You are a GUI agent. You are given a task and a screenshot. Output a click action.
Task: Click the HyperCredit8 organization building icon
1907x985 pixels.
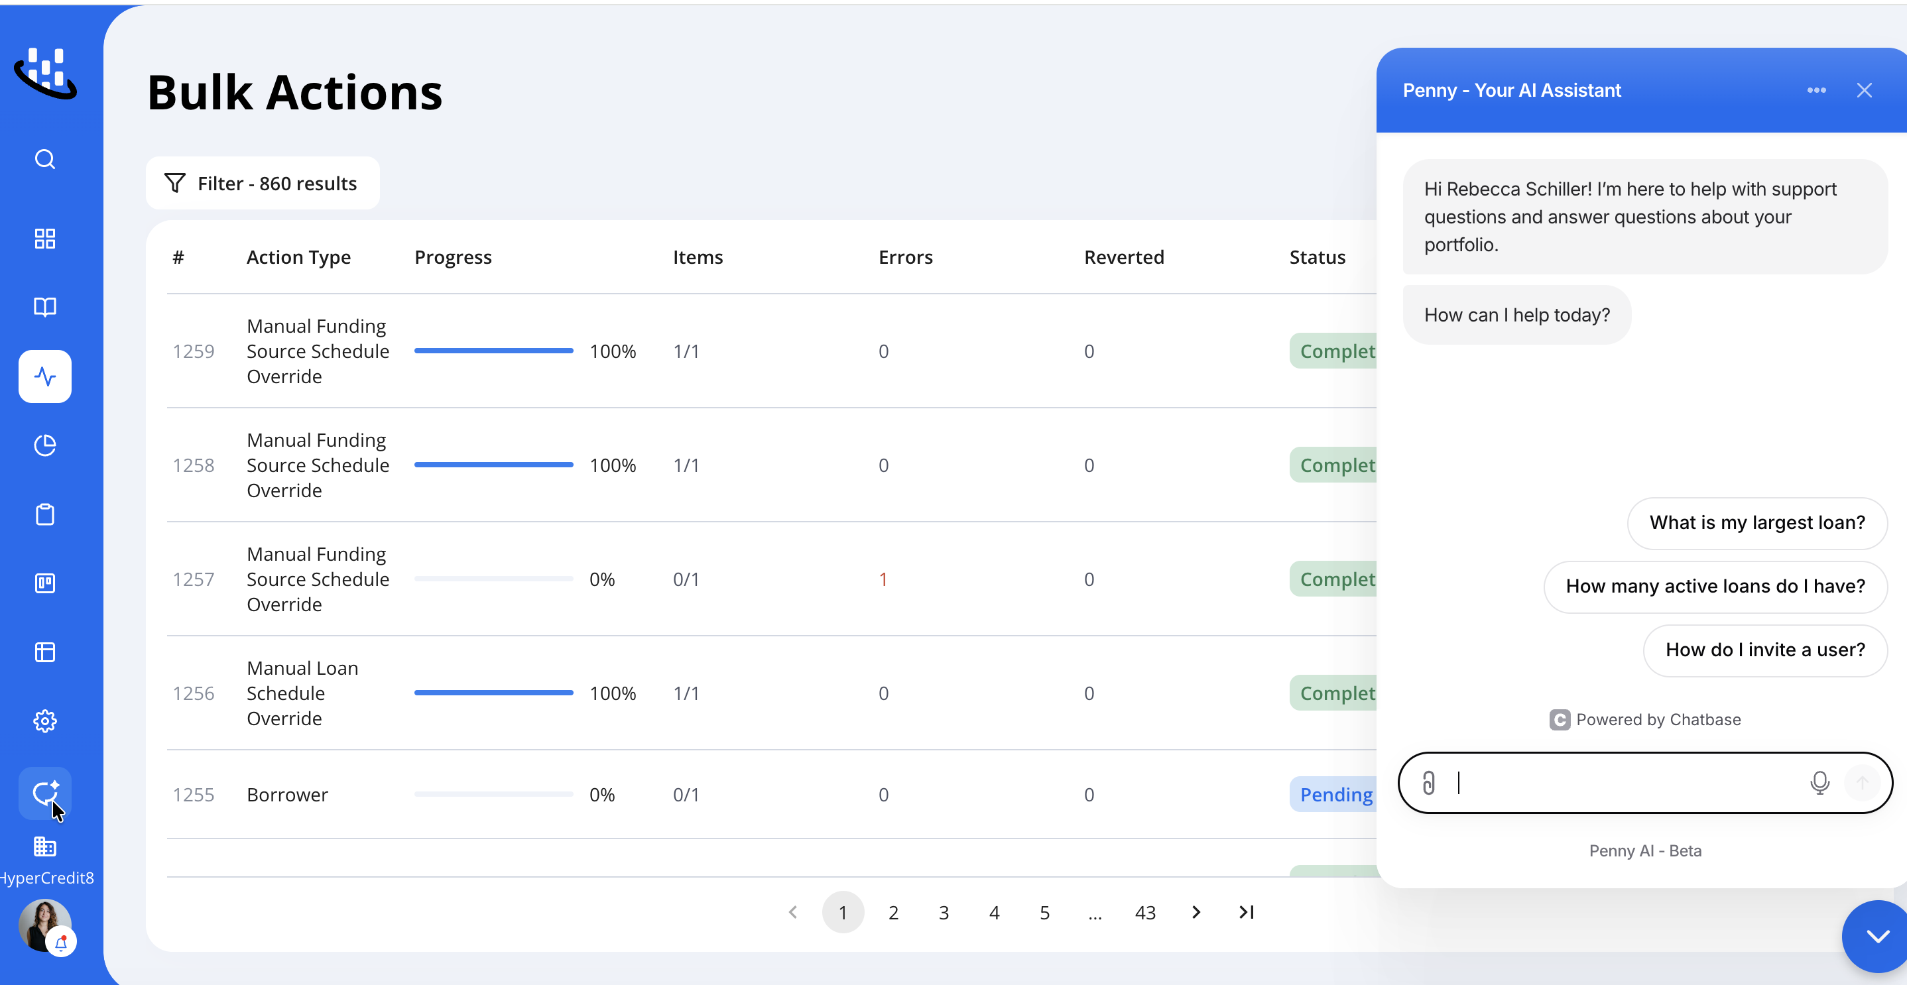pyautogui.click(x=45, y=846)
